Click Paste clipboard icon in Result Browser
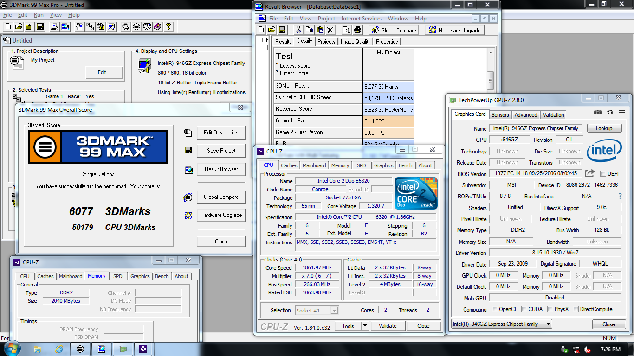Viewport: 634px width, 356px height. 320,30
